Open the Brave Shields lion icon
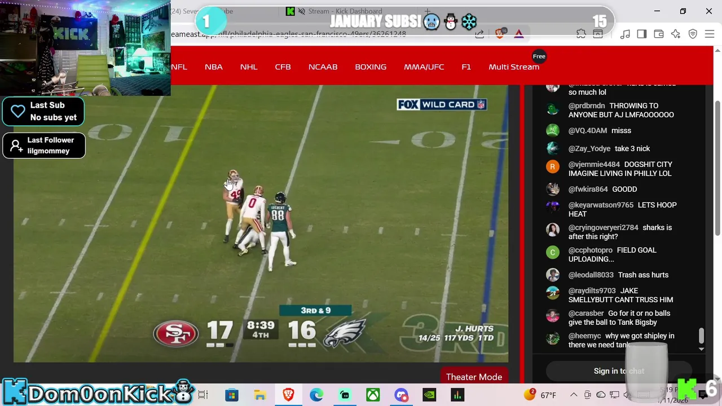The width and height of the screenshot is (722, 406). tap(500, 34)
